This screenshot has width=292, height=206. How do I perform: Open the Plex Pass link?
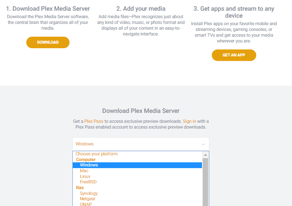coord(94,121)
